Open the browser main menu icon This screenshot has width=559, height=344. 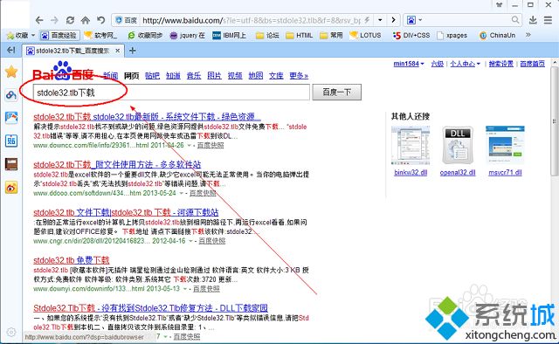tap(549, 20)
